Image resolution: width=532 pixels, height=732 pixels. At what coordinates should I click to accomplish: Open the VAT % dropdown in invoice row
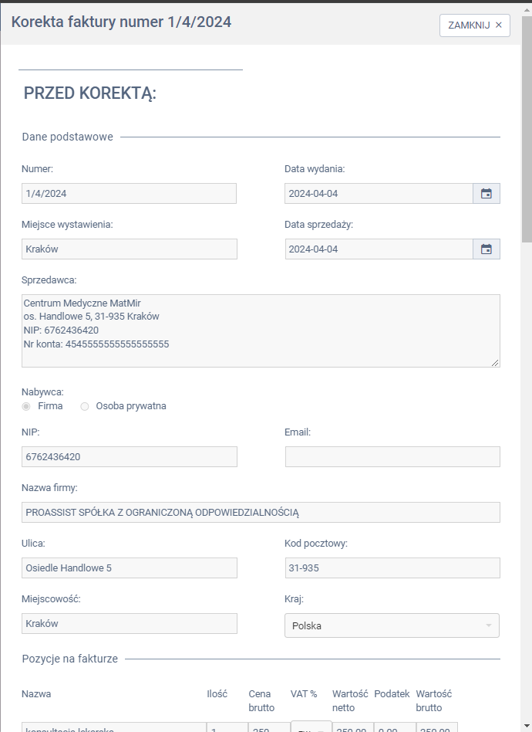pos(311,727)
